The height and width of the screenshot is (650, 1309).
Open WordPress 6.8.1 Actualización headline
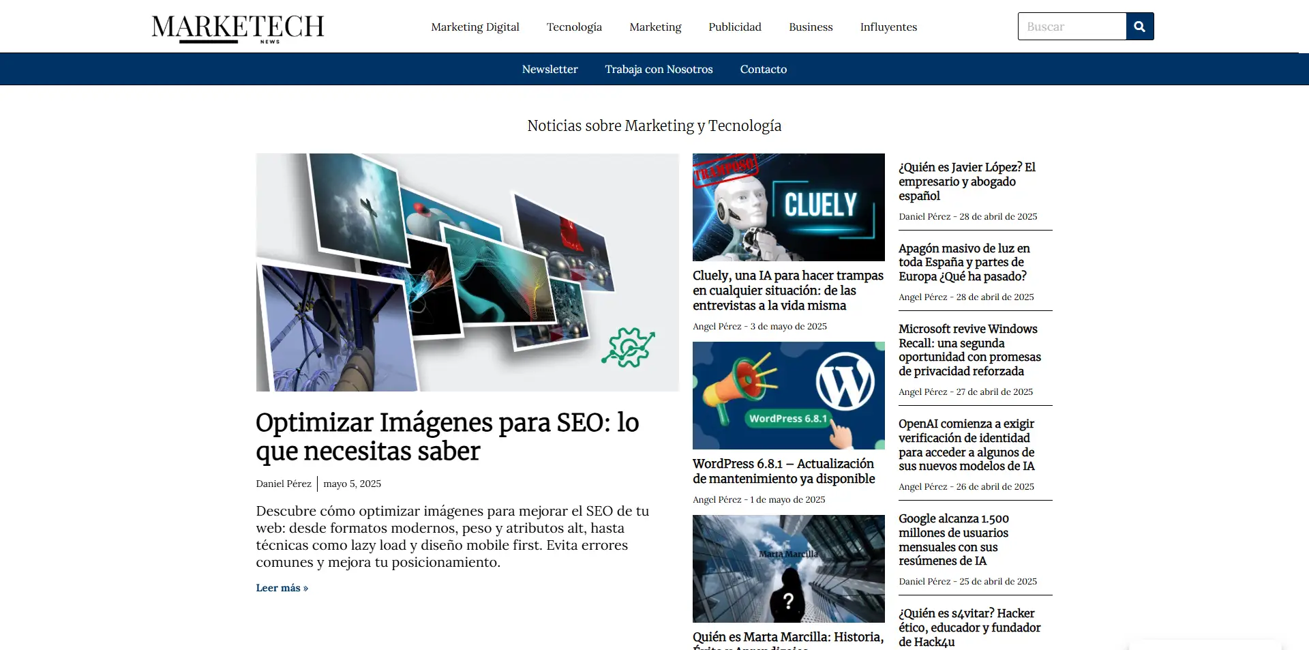(784, 471)
